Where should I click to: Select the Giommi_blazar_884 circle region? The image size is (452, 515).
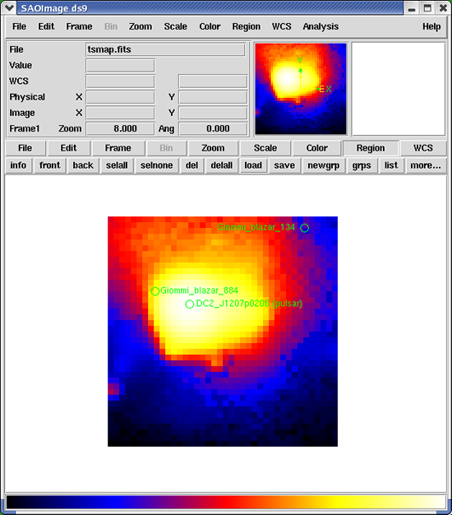[155, 291]
